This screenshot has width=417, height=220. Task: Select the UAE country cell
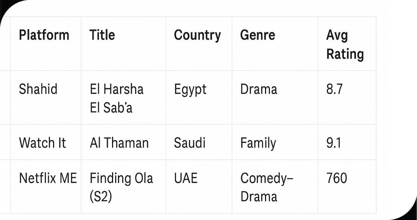[x=186, y=178]
